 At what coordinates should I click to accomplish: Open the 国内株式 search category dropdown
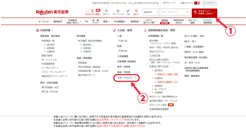click(151, 12)
